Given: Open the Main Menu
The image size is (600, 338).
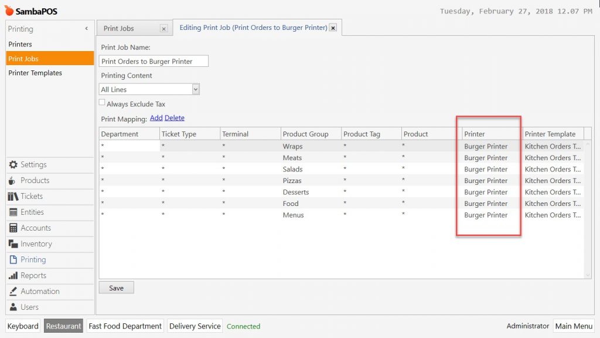Looking at the screenshot, I should 574,326.
